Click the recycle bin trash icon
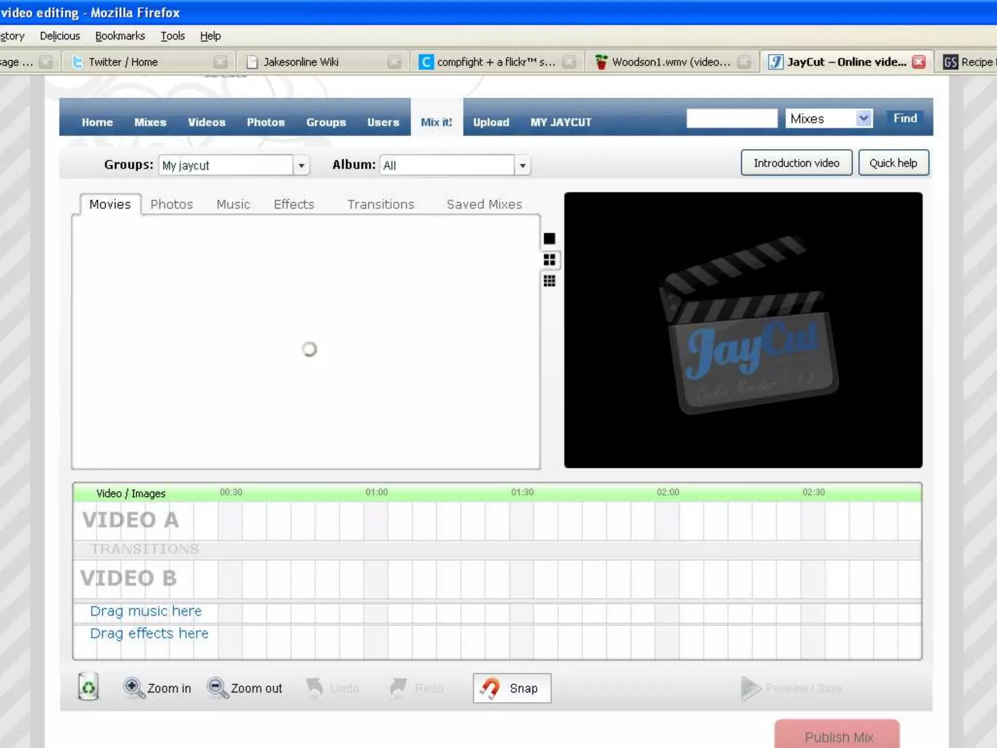This screenshot has width=997, height=748. pyautogui.click(x=88, y=687)
